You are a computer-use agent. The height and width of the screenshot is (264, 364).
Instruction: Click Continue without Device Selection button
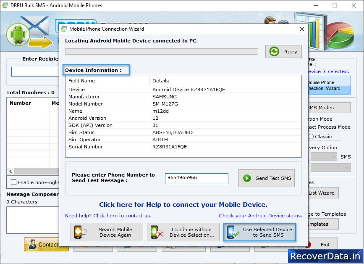183,232
